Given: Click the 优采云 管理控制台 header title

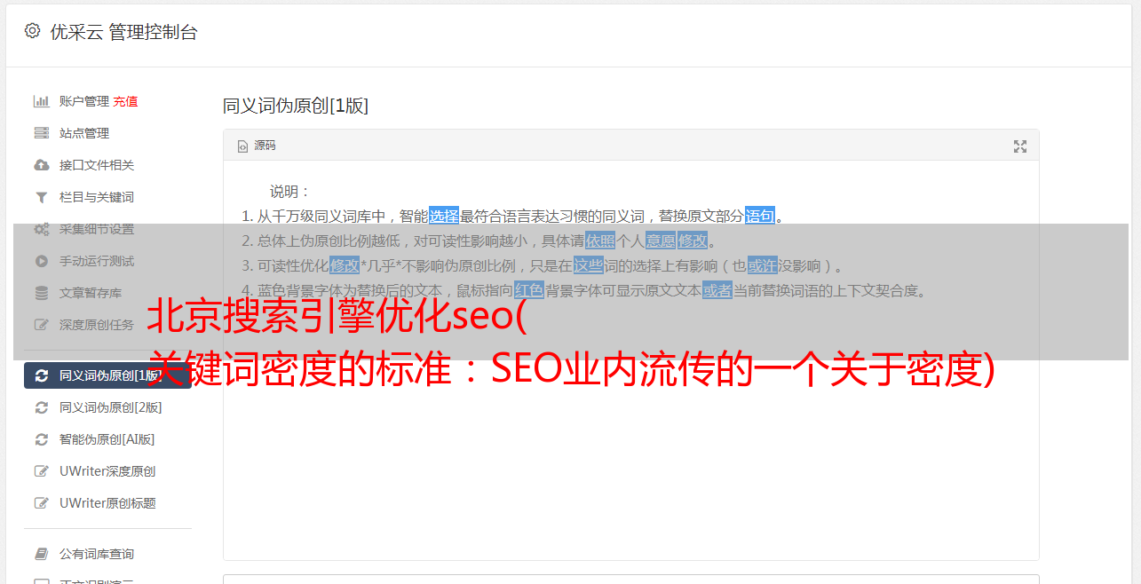Looking at the screenshot, I should [x=123, y=32].
